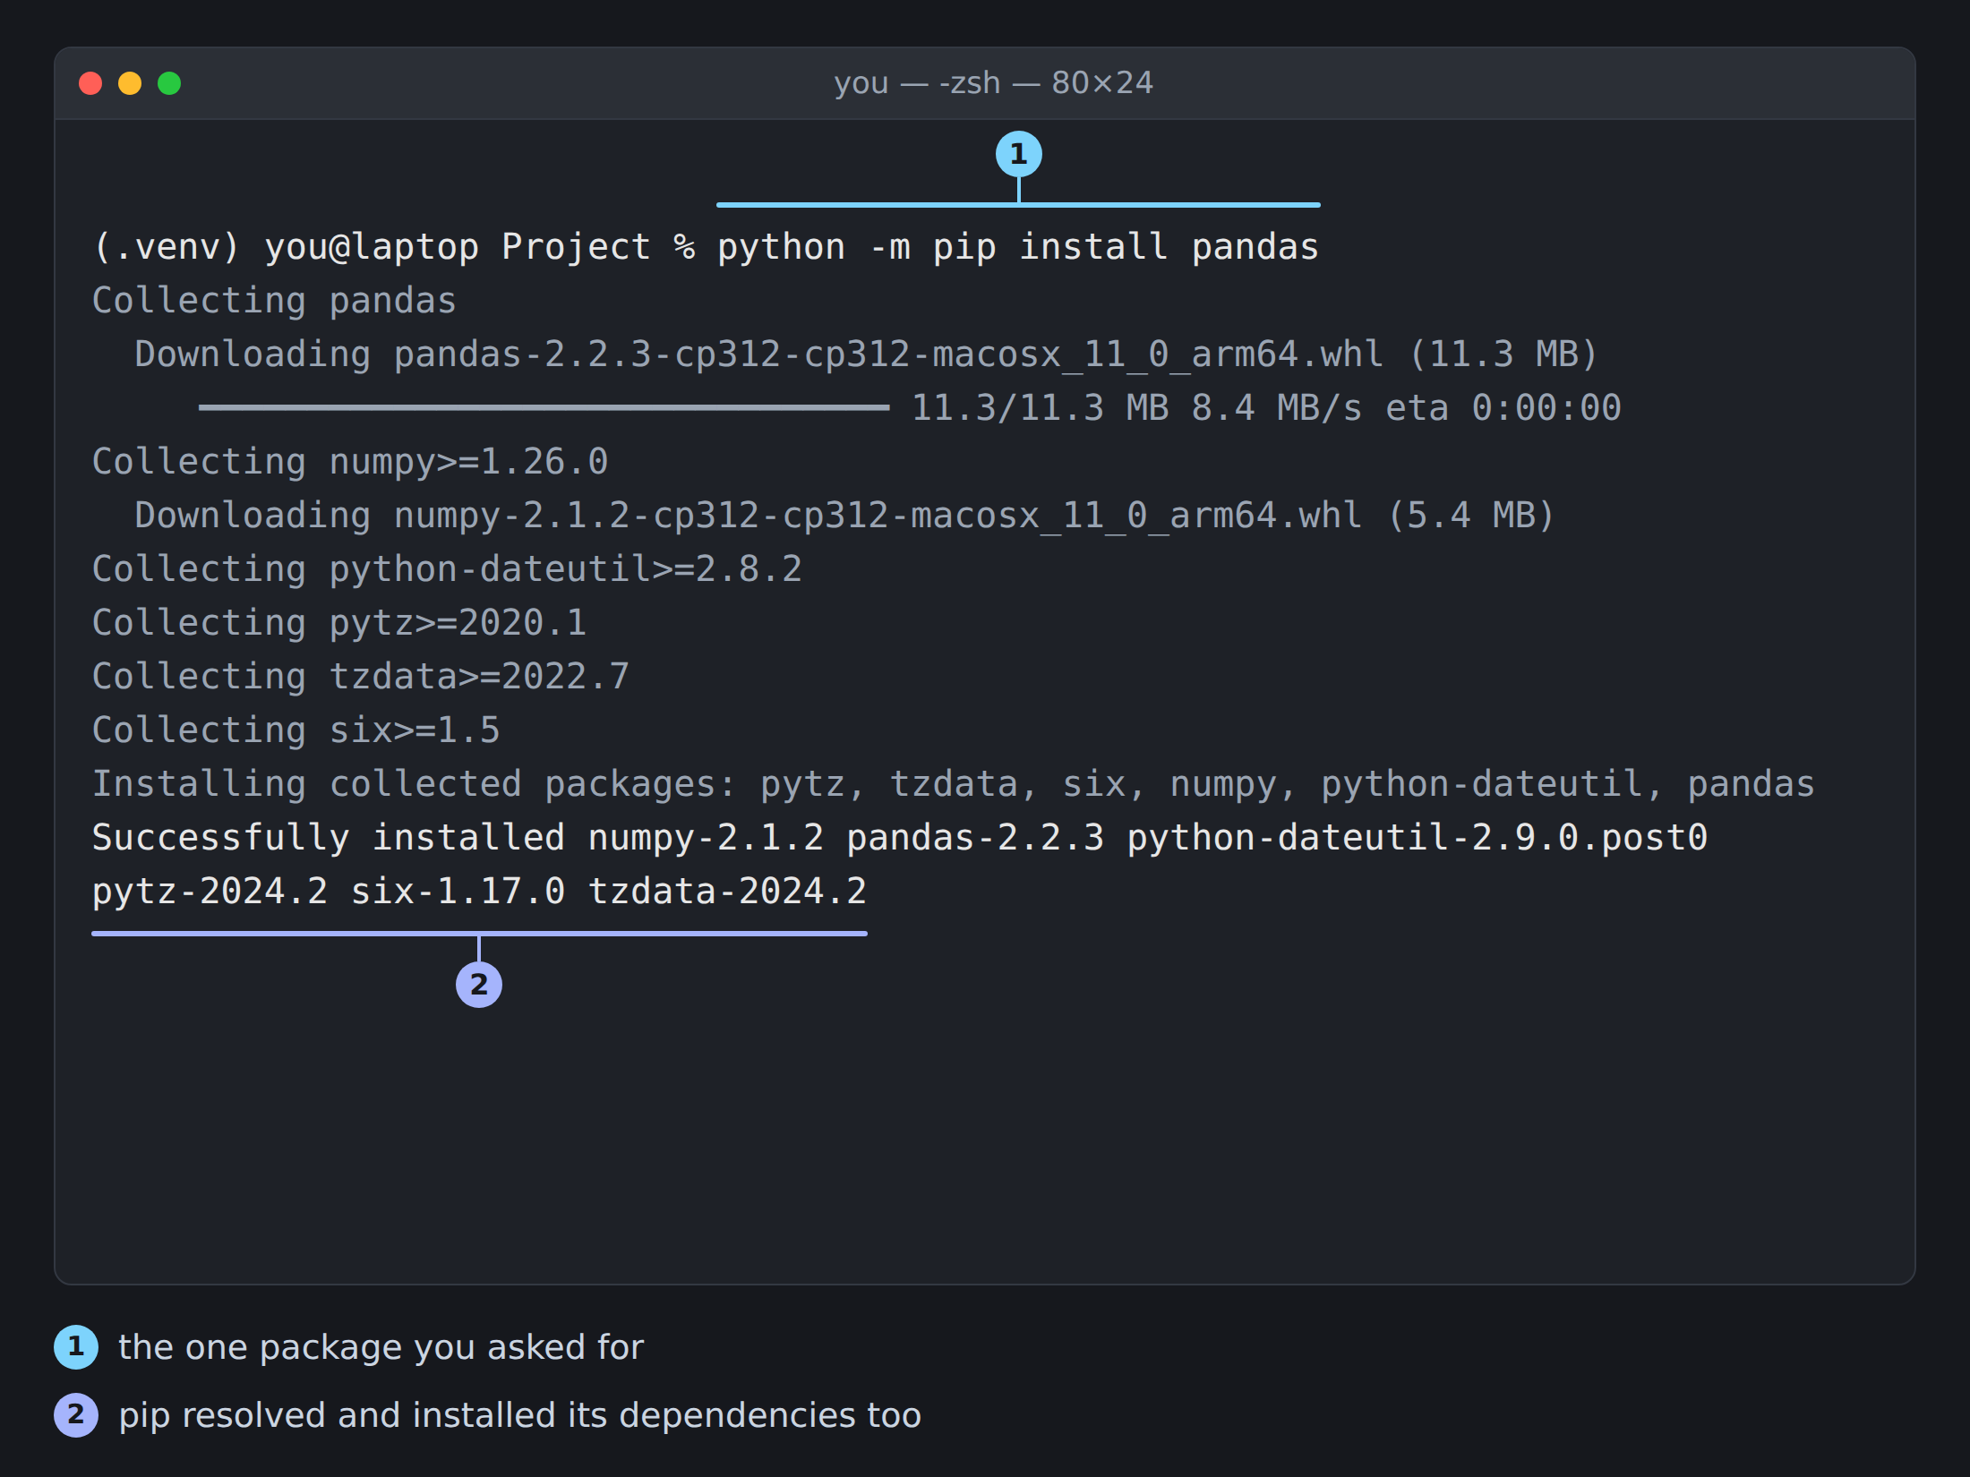Click the numpy wheel download line (5.4 MB)
The height and width of the screenshot is (1477, 1970).
(844, 516)
